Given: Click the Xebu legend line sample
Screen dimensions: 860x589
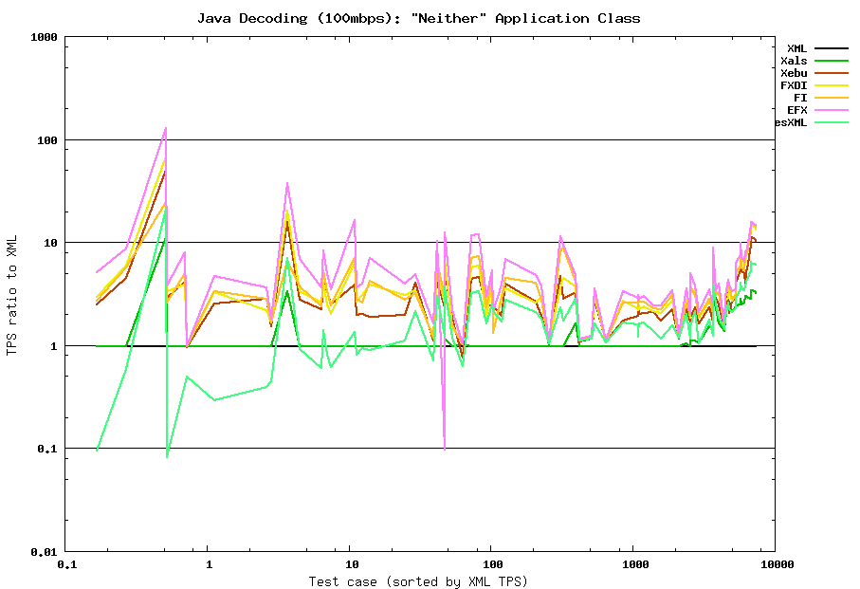Looking at the screenshot, I should click(x=832, y=73).
